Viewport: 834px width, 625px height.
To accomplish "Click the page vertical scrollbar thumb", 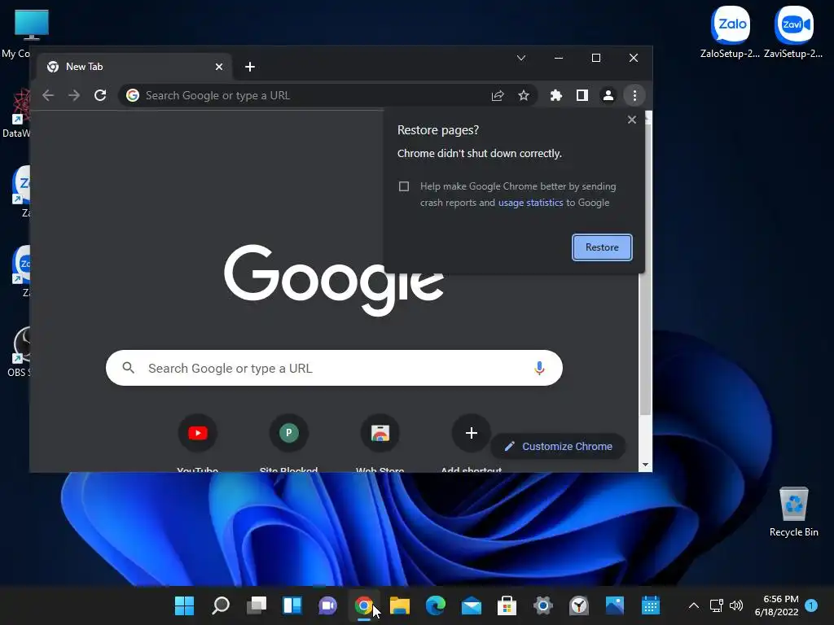I will (x=645, y=270).
